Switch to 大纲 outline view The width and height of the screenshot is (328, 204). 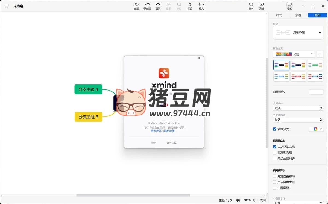click(263, 200)
